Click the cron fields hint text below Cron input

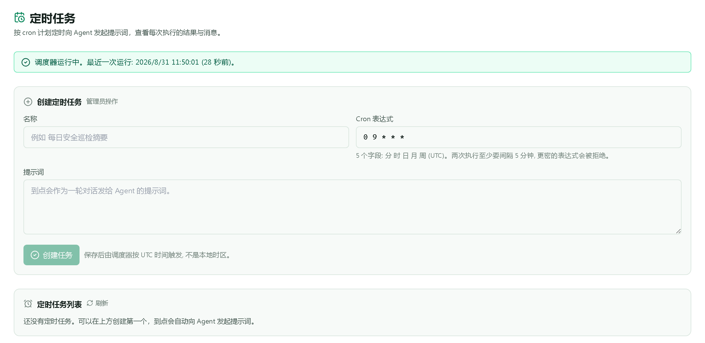pyautogui.click(x=483, y=155)
